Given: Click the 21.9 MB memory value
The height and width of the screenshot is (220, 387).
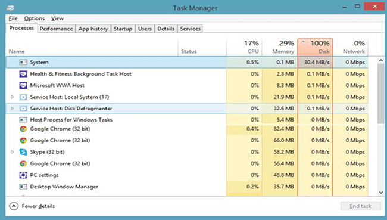Looking at the screenshot, I should 283,97.
